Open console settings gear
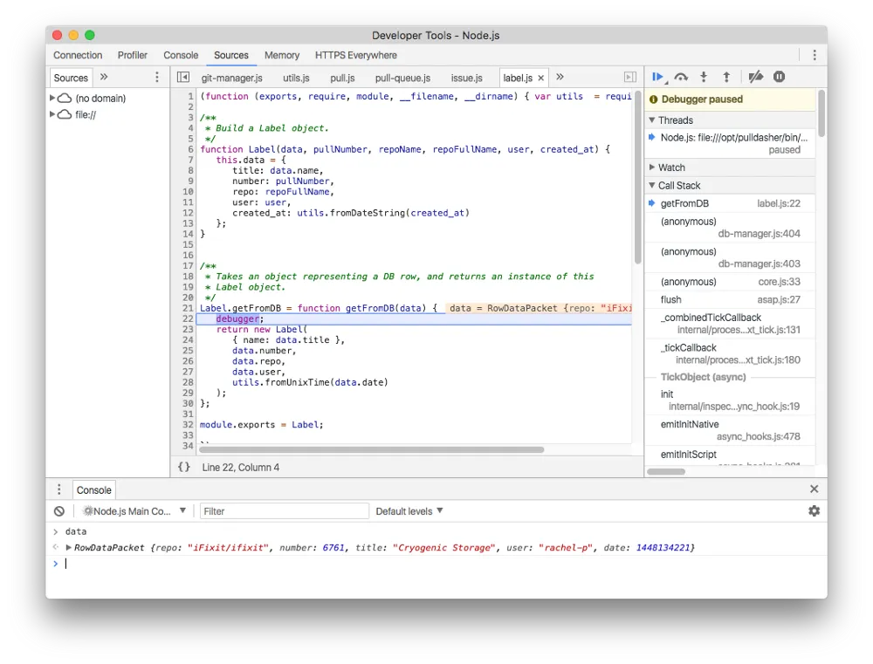873x664 pixels. click(x=814, y=511)
